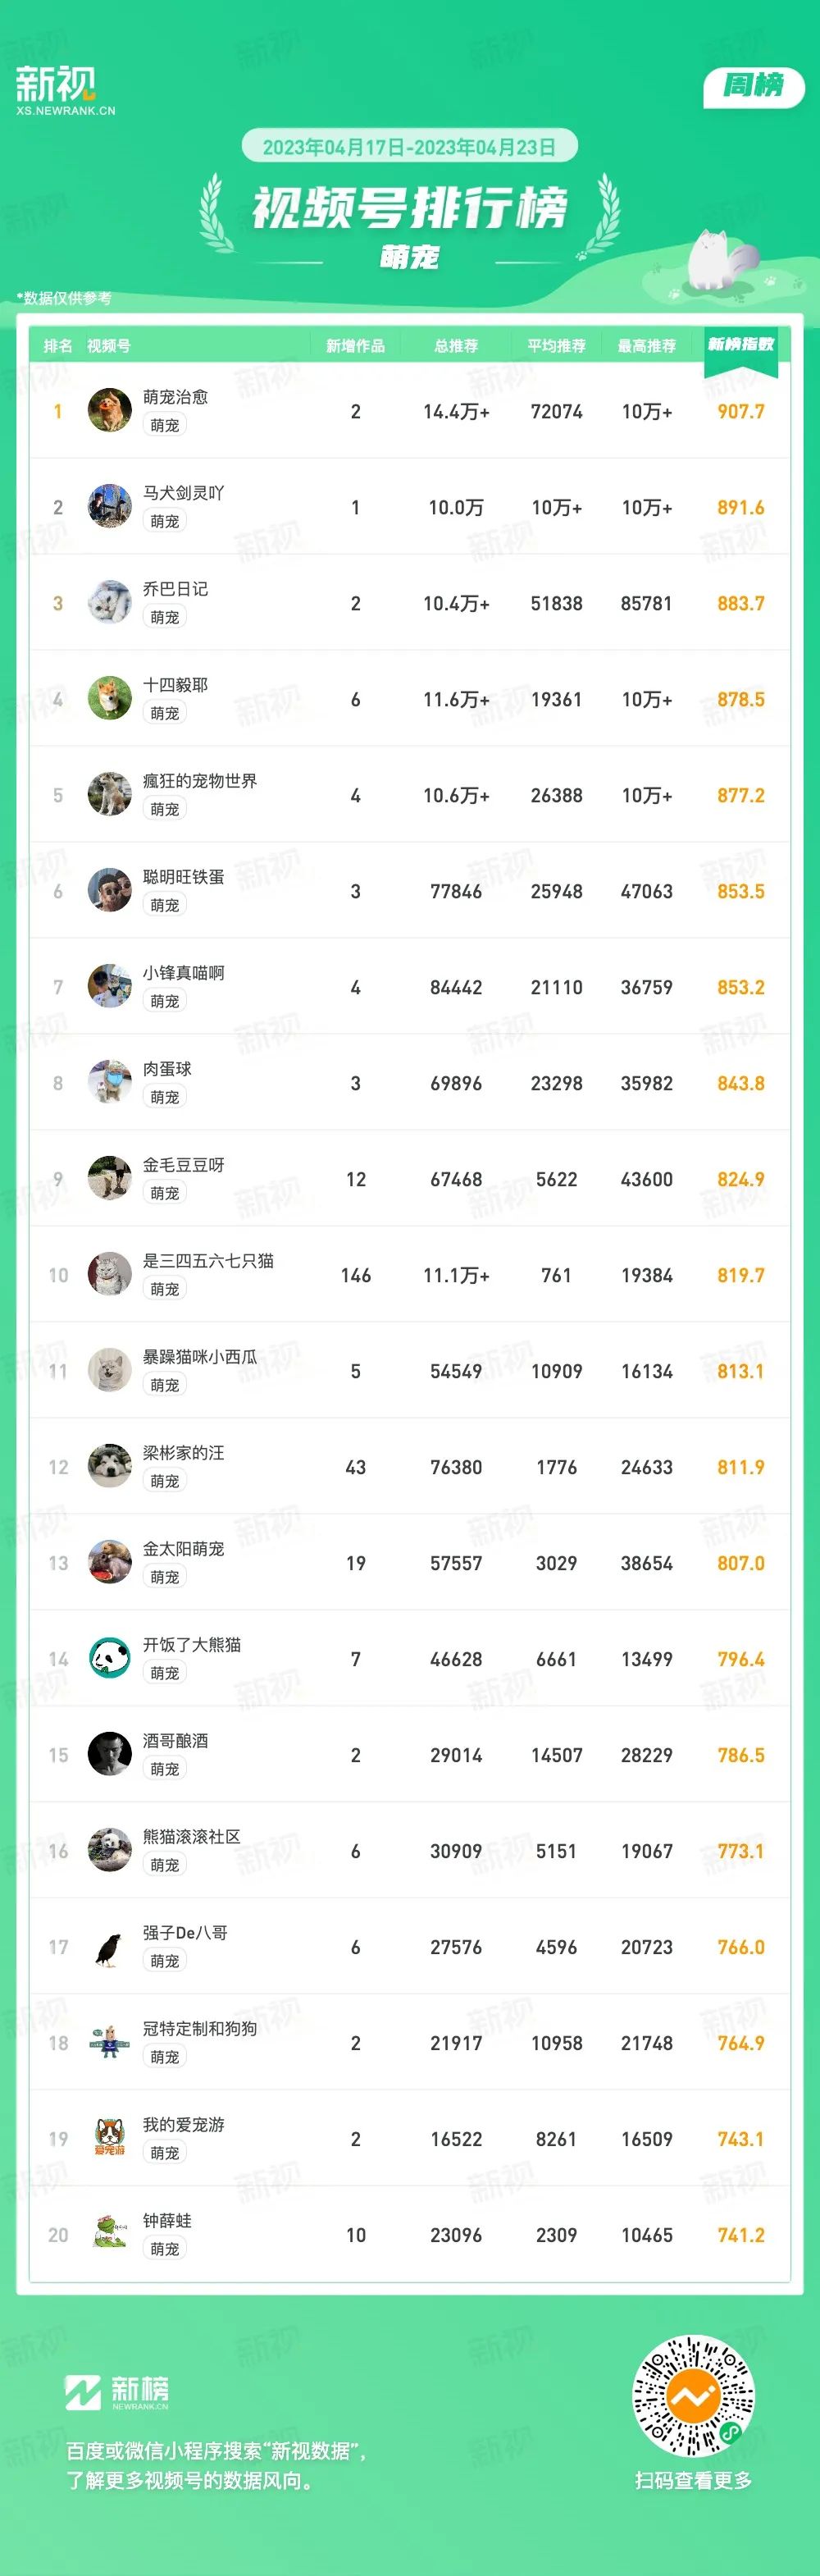This screenshot has height=2576, width=820.
Task: Select the 新榜指数 column header
Action: (x=741, y=344)
